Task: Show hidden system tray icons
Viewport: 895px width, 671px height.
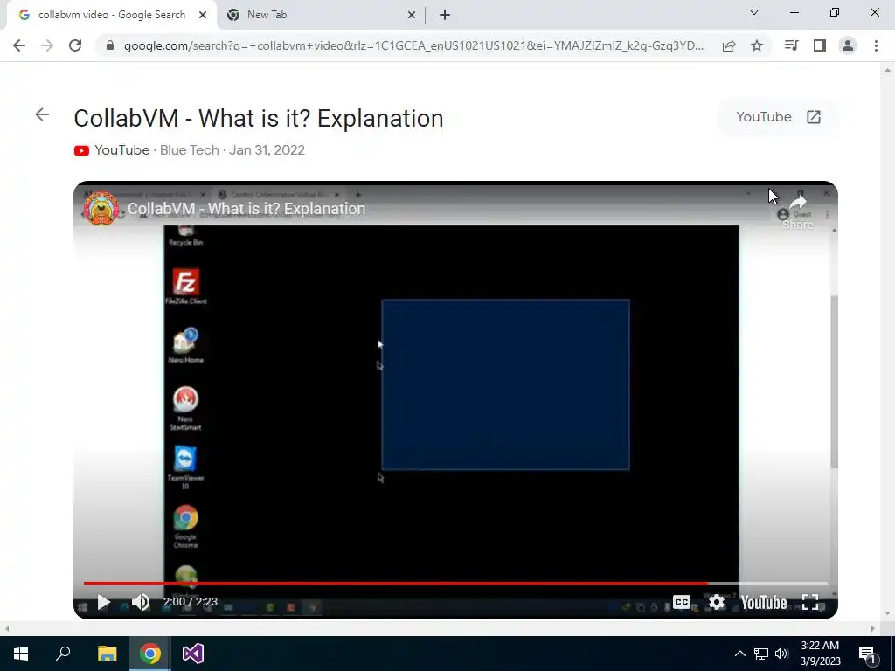Action: 739,654
